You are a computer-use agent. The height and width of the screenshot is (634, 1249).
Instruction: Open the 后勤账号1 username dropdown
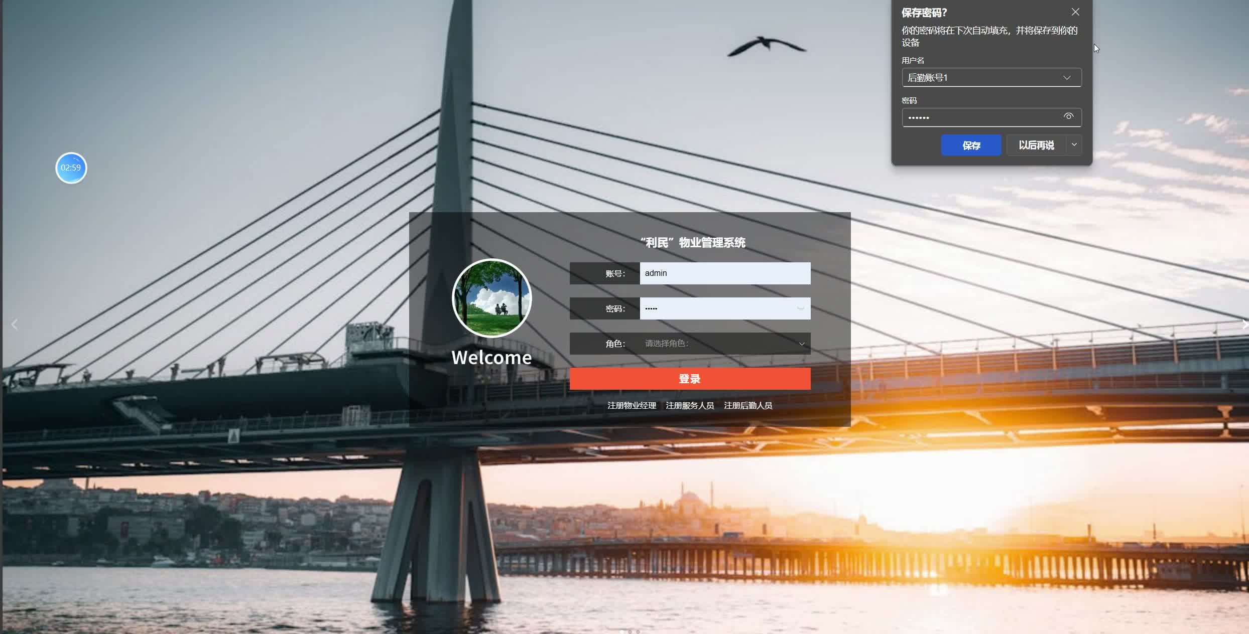click(1067, 78)
